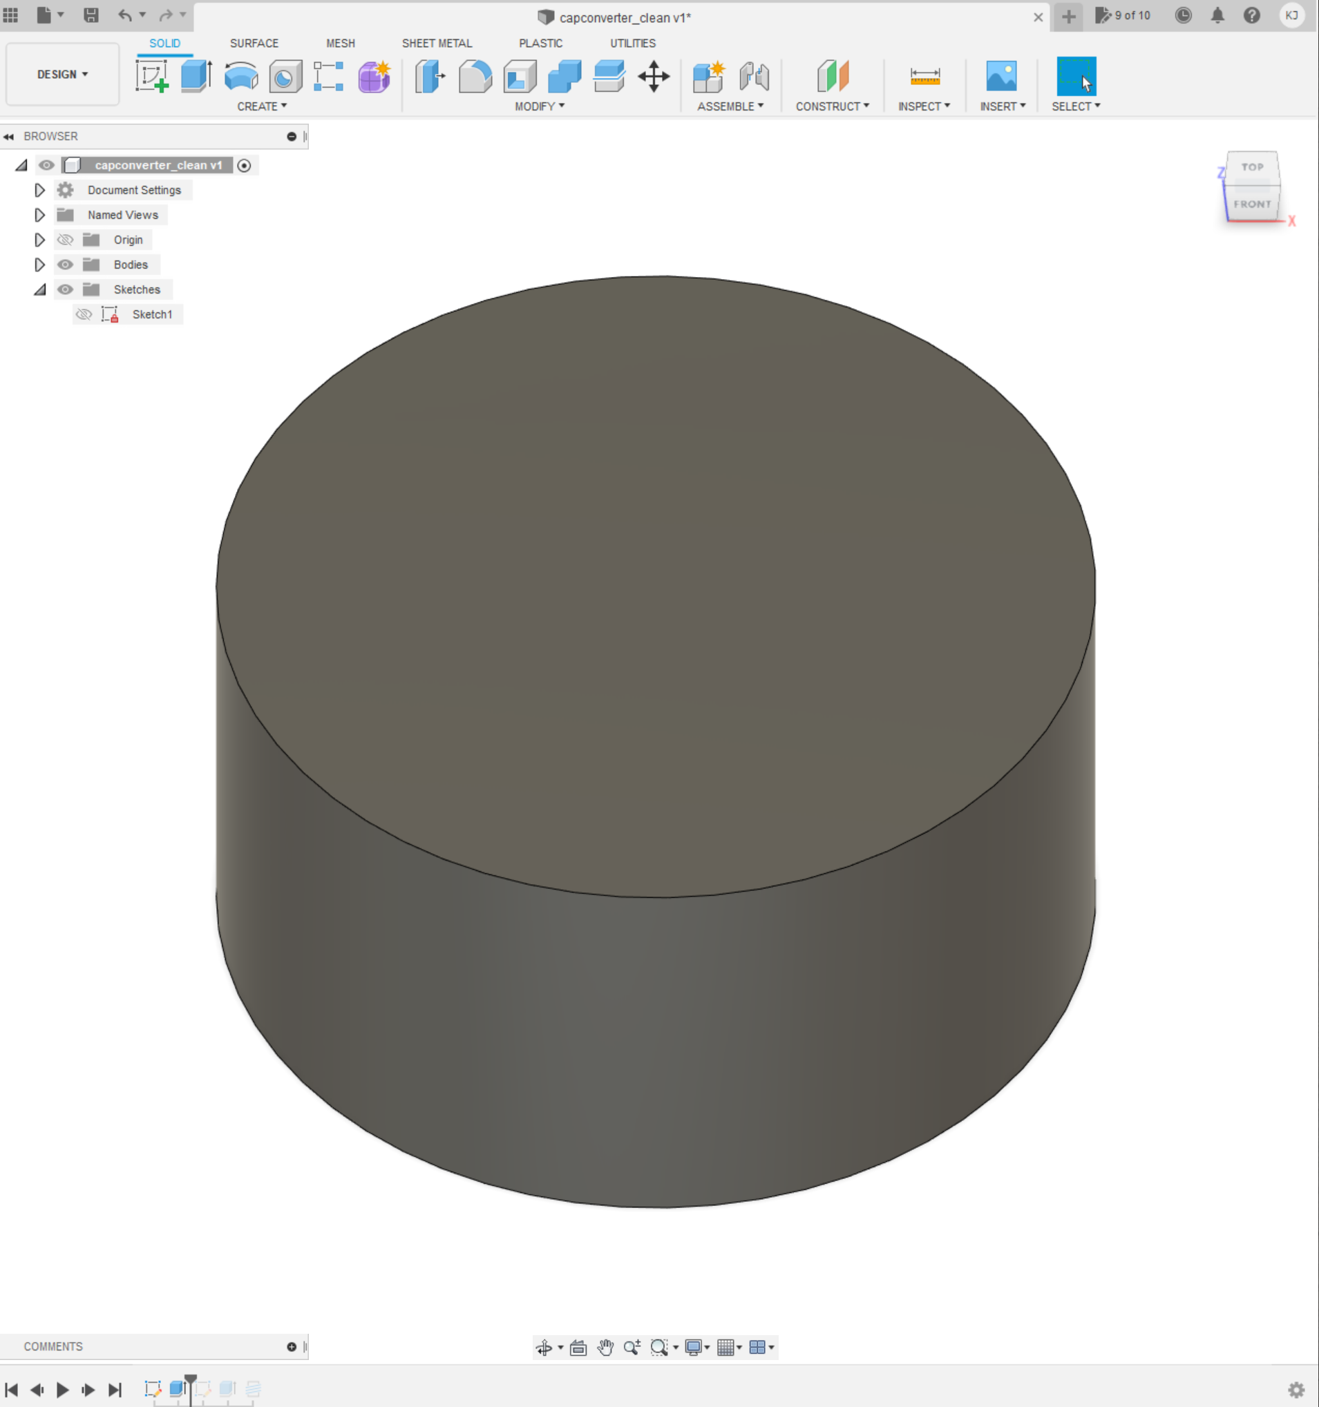Open the Hole tool
Viewport: 1319px width, 1407px height.
[x=285, y=77]
